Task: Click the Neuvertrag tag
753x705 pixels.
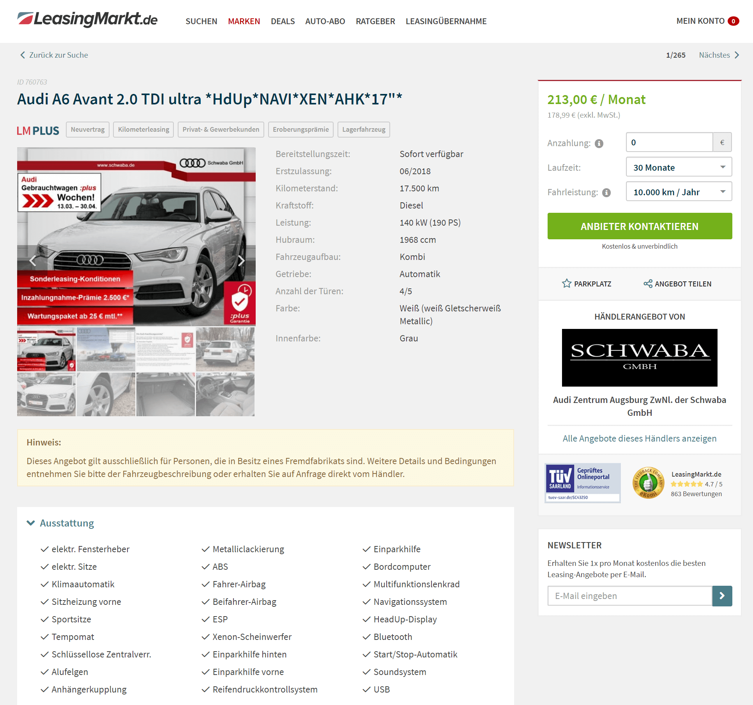Action: click(x=88, y=129)
